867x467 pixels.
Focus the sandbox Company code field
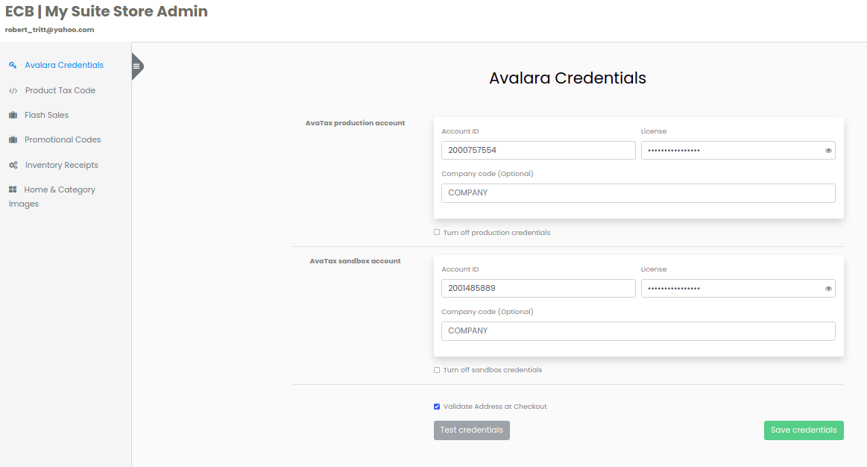coord(638,330)
